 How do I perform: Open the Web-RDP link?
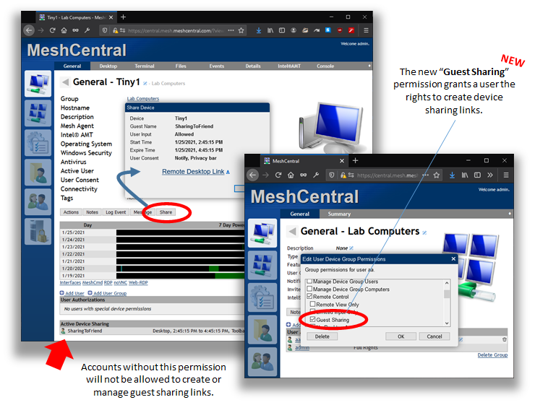coord(138,282)
